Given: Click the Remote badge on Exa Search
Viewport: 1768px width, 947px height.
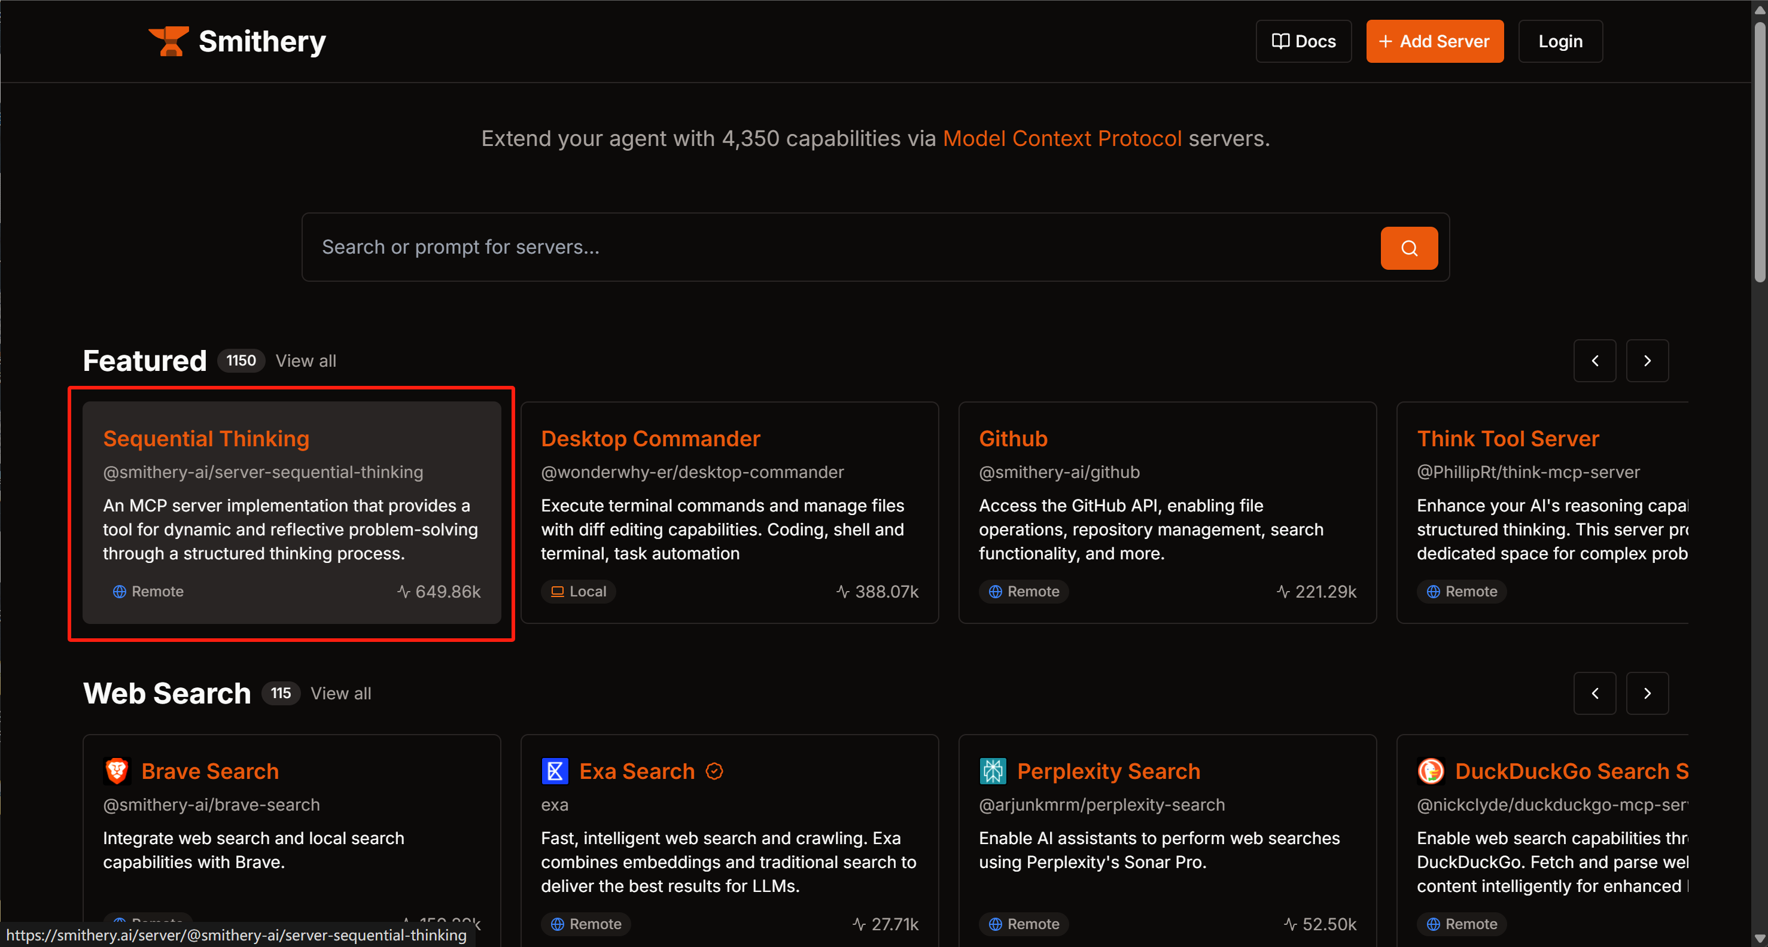Looking at the screenshot, I should (586, 924).
